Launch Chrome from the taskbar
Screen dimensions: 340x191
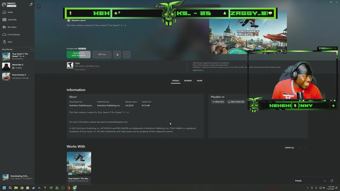pos(22,188)
